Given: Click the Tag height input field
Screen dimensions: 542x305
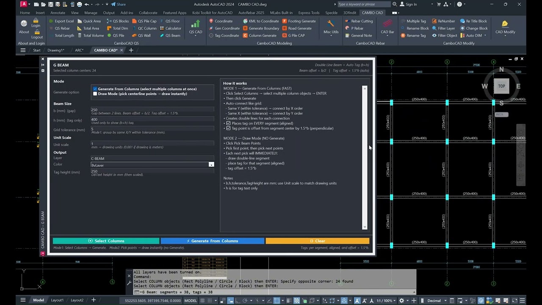Looking at the screenshot, I should pos(152,171).
